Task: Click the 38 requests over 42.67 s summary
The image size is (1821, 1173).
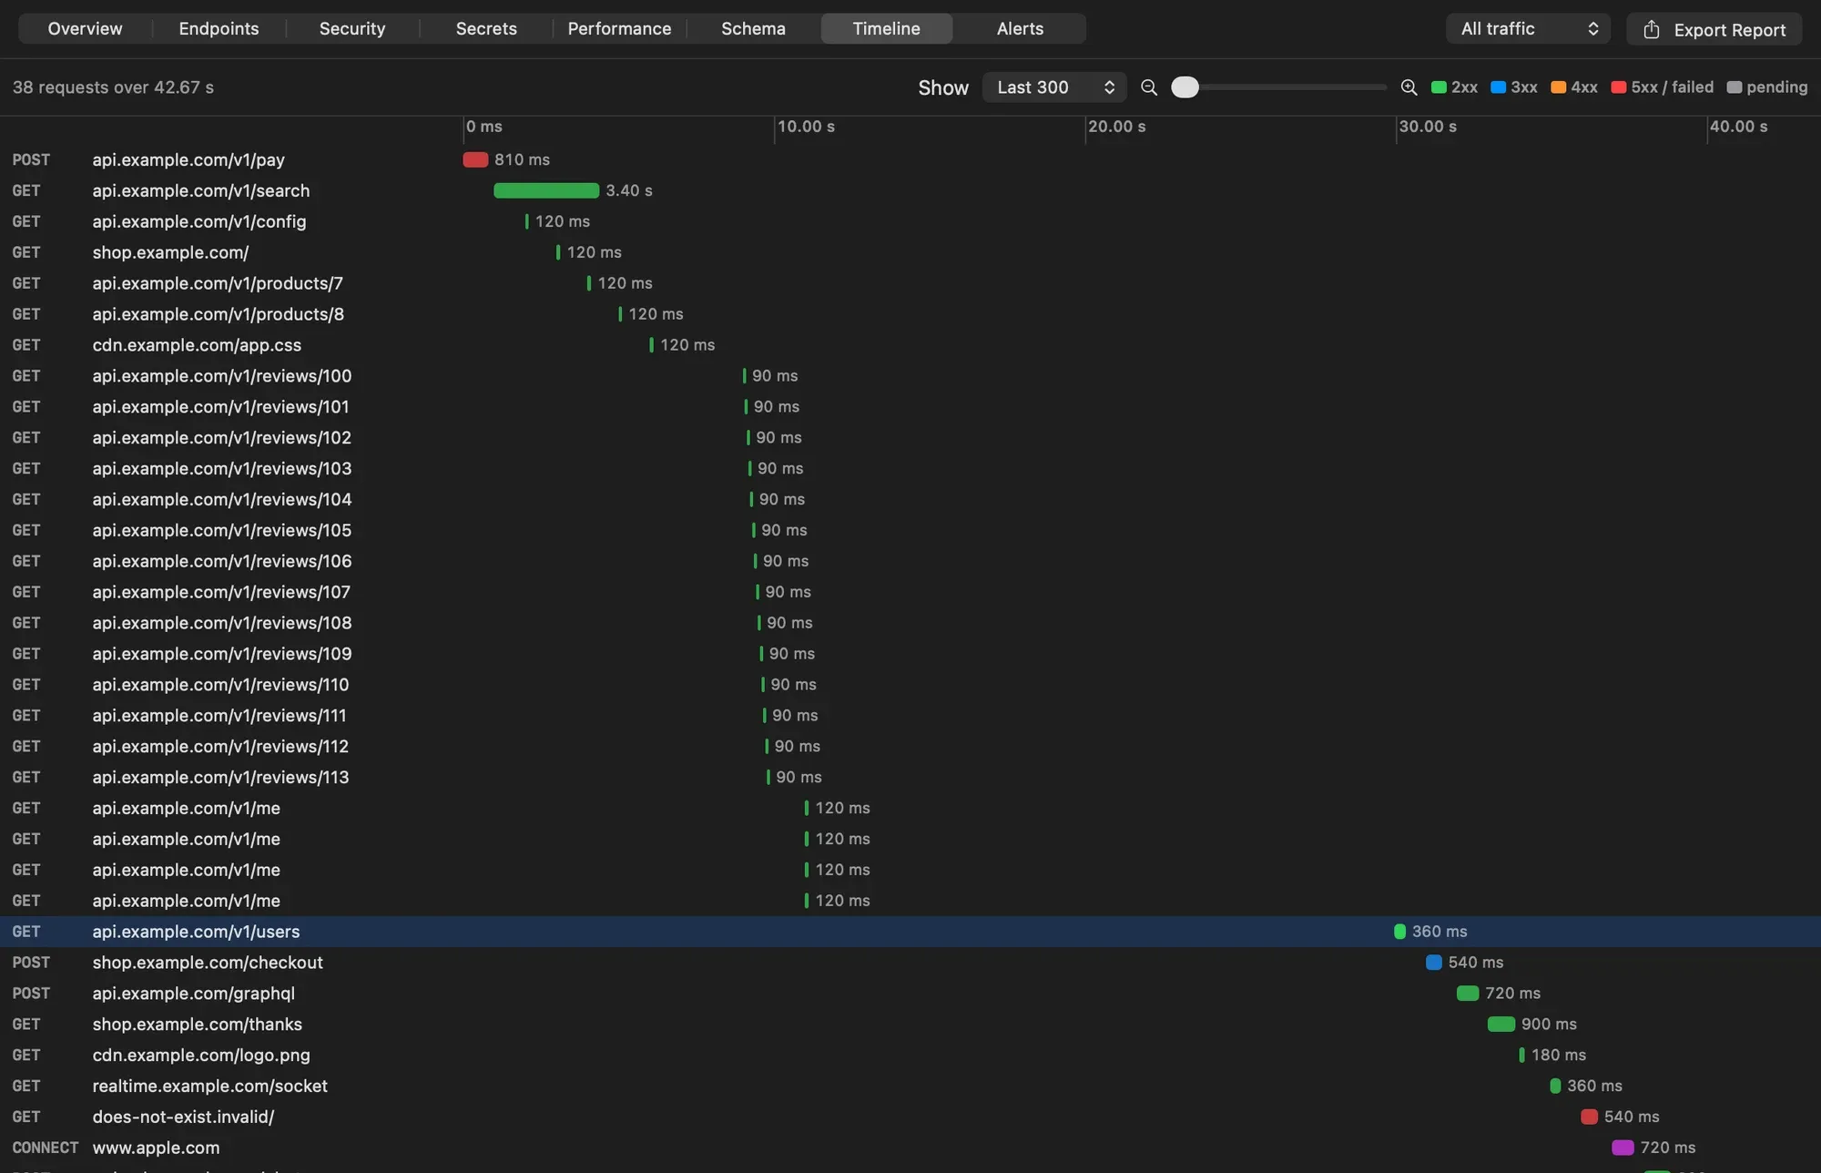Action: click(x=113, y=87)
